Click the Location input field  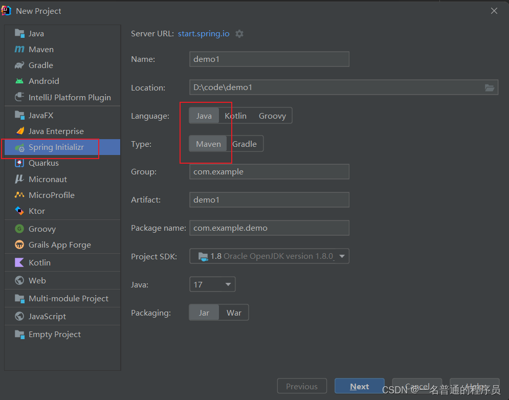click(344, 87)
